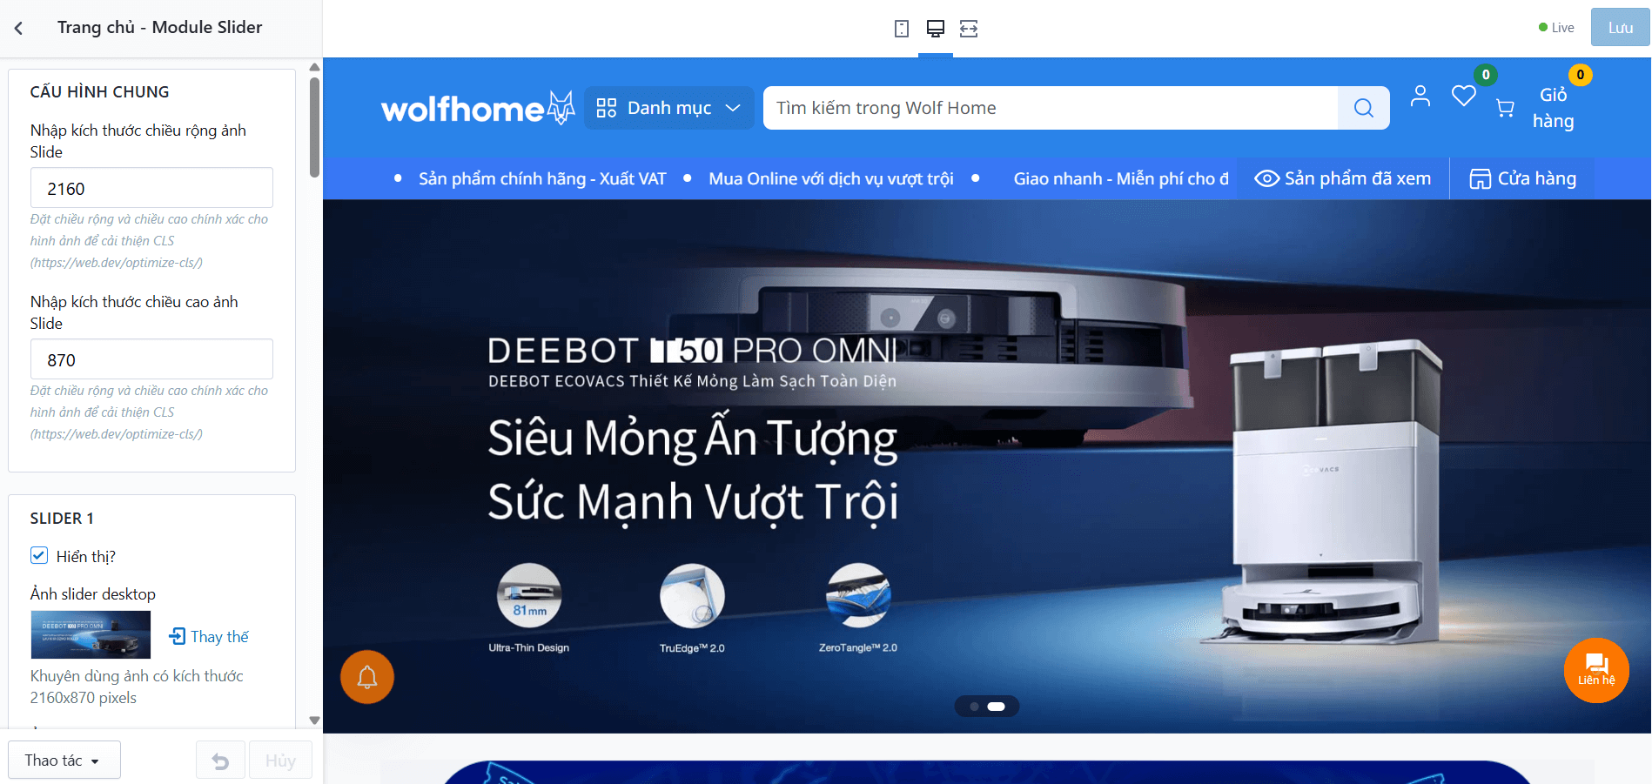Switch to full-width preview icon
The height and width of the screenshot is (784, 1652).
[969, 29]
